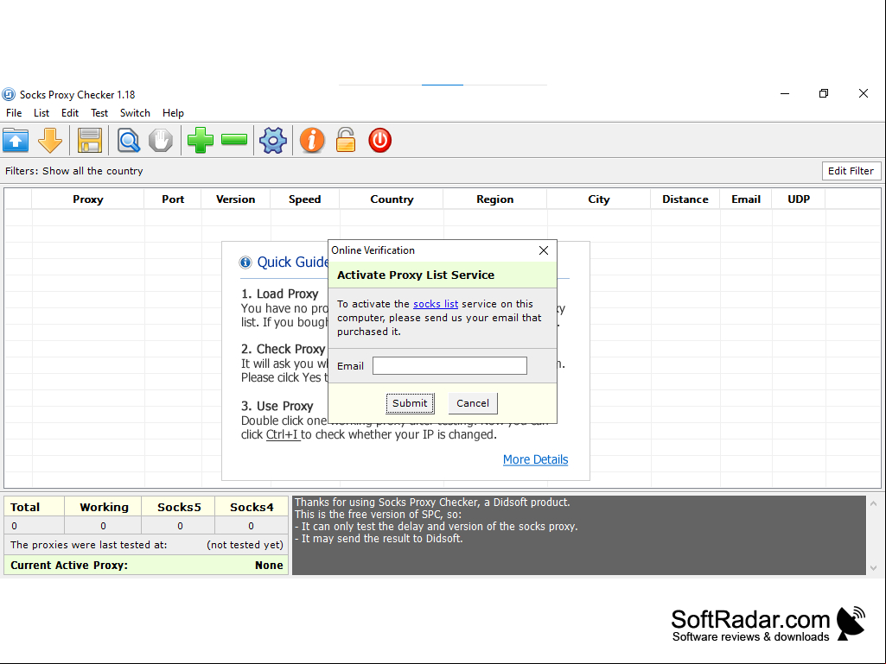
Task: Open the Switch menu
Action: (135, 113)
